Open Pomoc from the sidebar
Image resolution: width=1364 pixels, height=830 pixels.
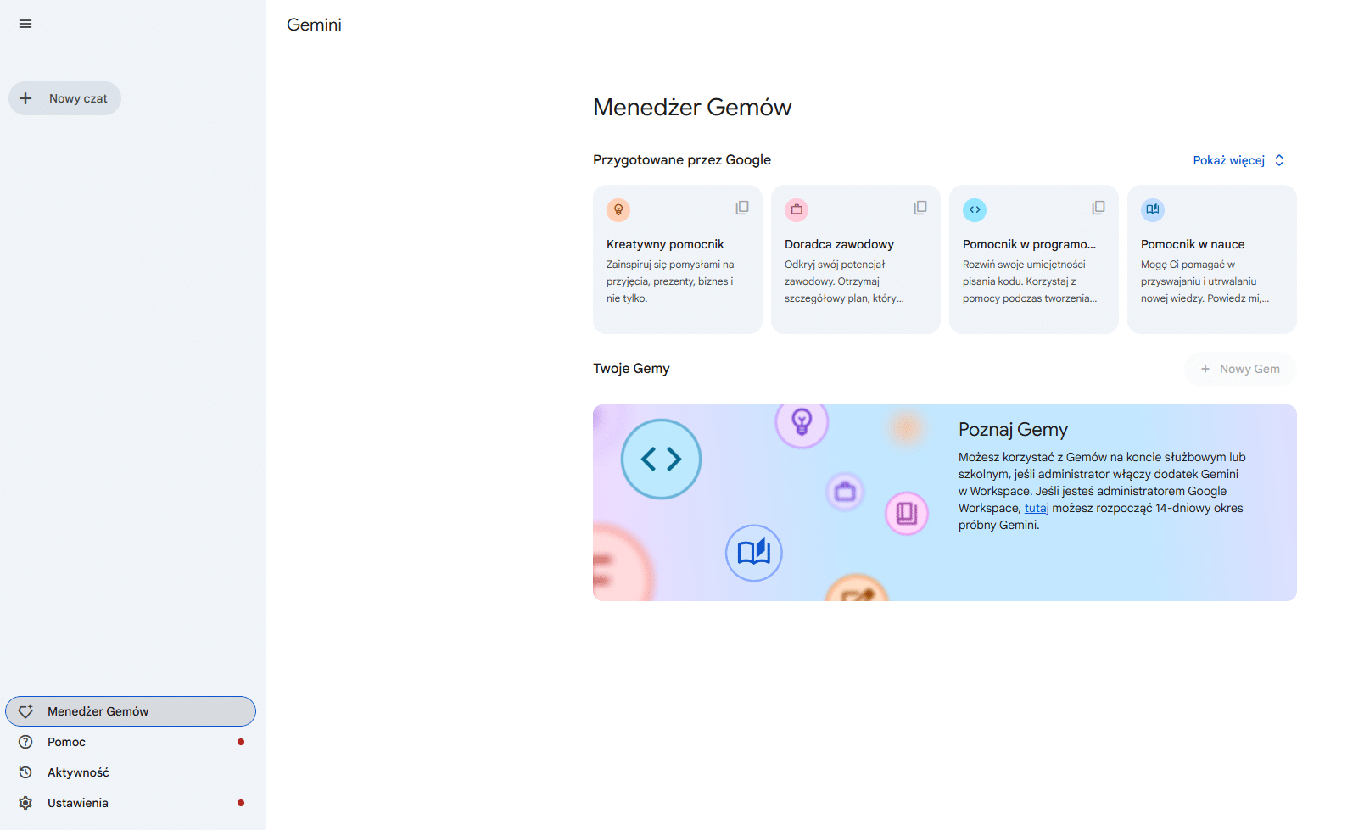131,742
